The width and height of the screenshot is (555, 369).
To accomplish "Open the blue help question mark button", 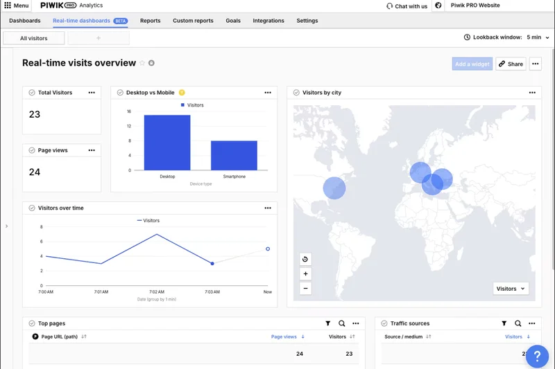I will [537, 356].
